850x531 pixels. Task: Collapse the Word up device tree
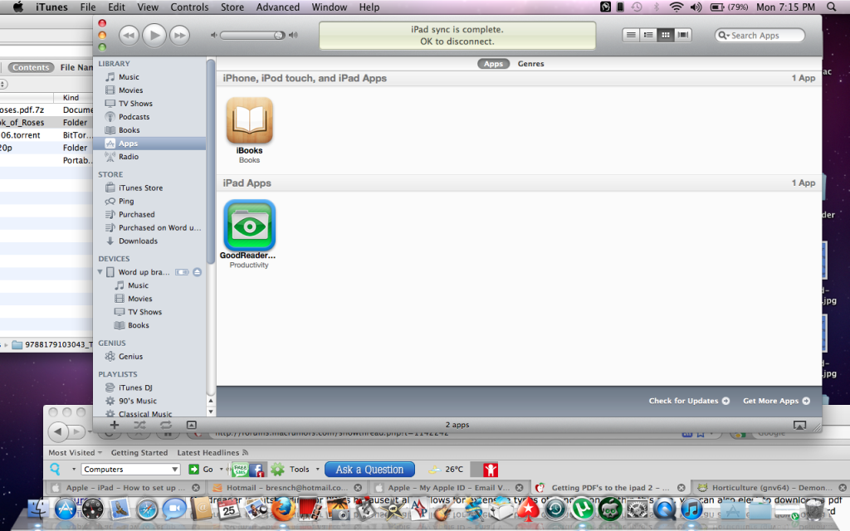pos(100,272)
